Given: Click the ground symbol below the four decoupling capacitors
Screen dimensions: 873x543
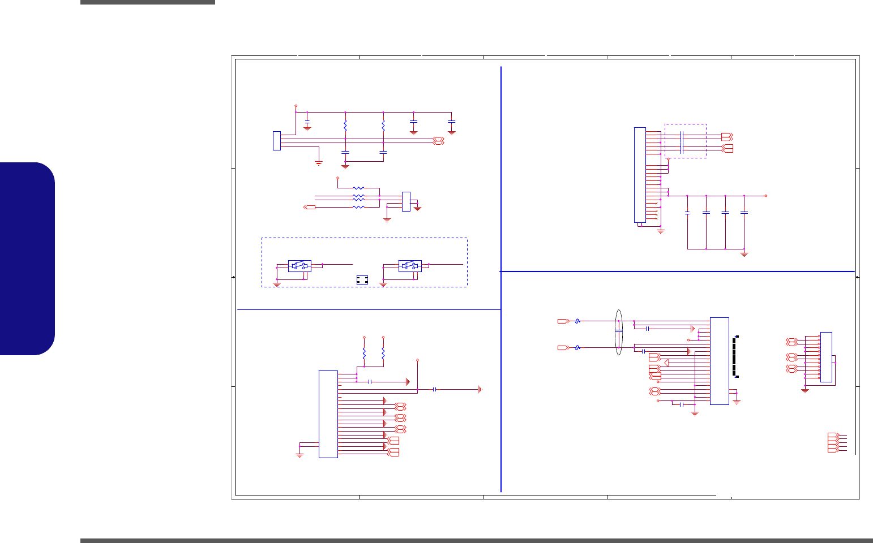Looking at the screenshot, I should point(744,255).
